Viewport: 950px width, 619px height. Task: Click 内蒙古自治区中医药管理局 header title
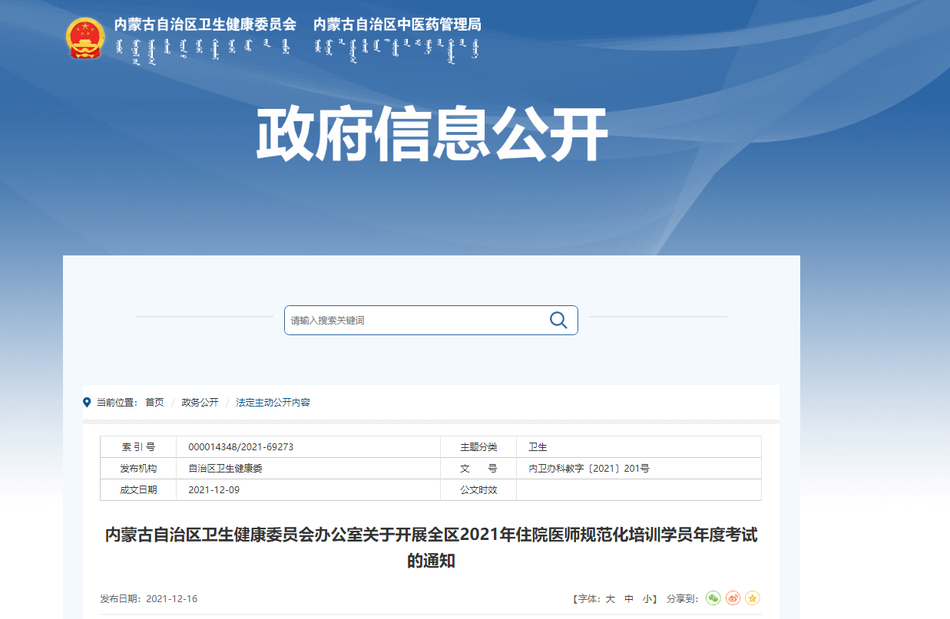click(x=397, y=25)
